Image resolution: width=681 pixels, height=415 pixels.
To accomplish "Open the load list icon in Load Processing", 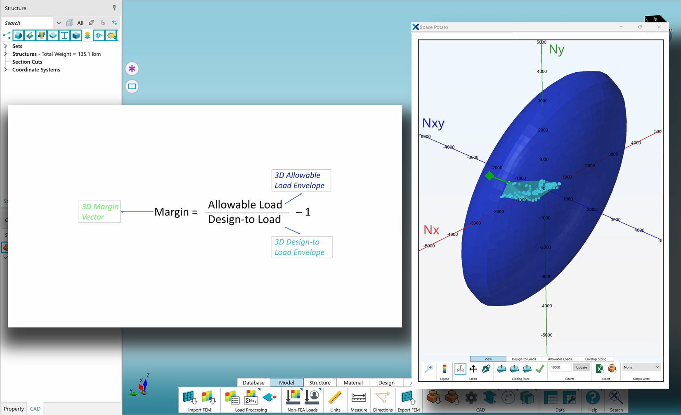I will click(x=232, y=398).
